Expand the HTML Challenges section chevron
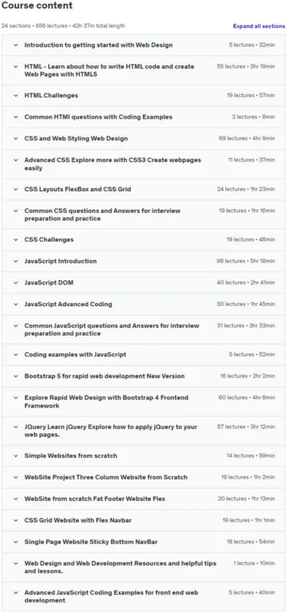287x613 pixels. [x=16, y=96]
